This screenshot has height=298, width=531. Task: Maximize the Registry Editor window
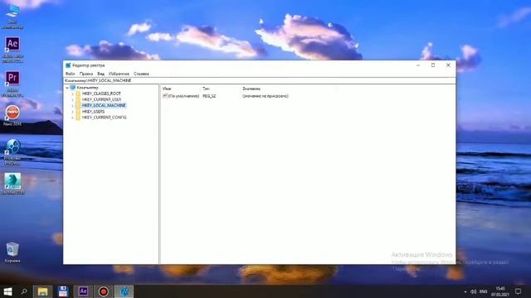pos(433,65)
